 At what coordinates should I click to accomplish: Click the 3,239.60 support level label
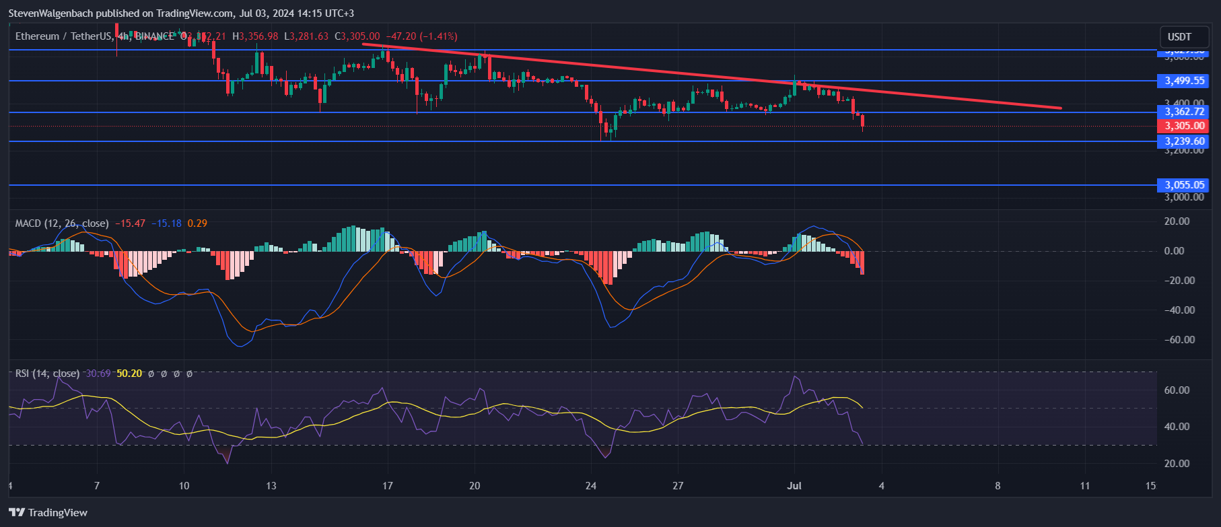1184,141
